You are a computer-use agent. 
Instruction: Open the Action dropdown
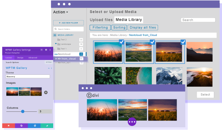(x=61, y=12)
